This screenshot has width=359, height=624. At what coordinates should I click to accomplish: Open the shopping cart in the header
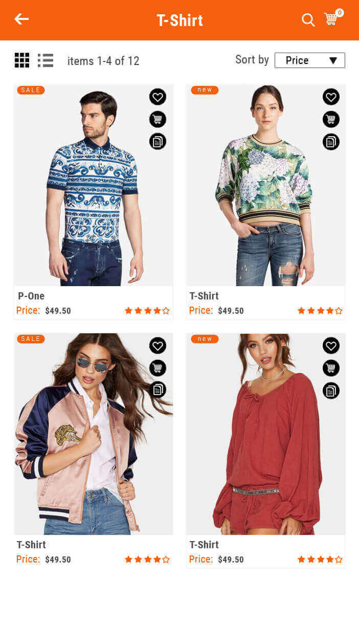pos(331,19)
